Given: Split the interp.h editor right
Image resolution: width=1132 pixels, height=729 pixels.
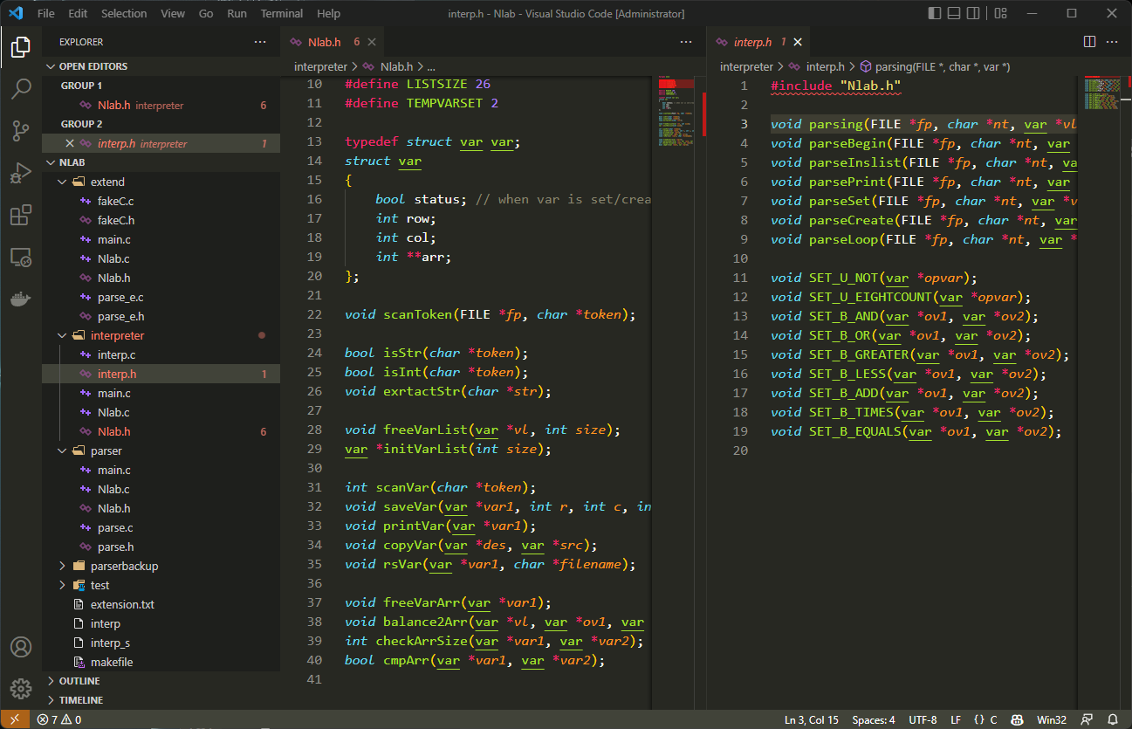Looking at the screenshot, I should click(x=1089, y=42).
